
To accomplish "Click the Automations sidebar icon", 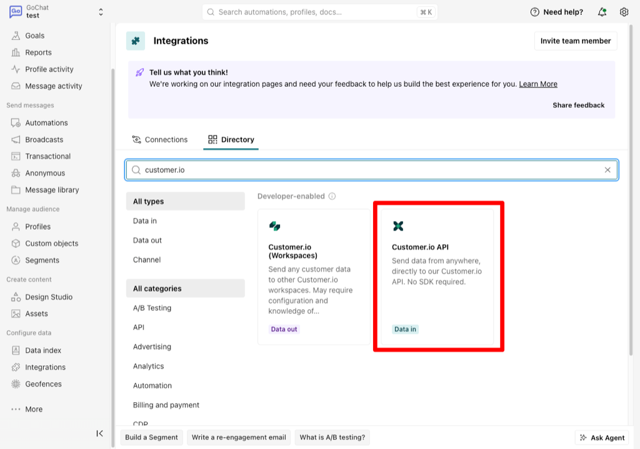I will coord(16,123).
